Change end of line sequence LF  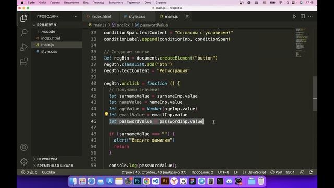pos(236,172)
